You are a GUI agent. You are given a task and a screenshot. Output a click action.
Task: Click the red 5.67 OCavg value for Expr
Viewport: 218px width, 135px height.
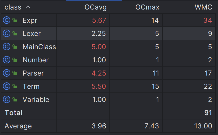[x=99, y=20]
